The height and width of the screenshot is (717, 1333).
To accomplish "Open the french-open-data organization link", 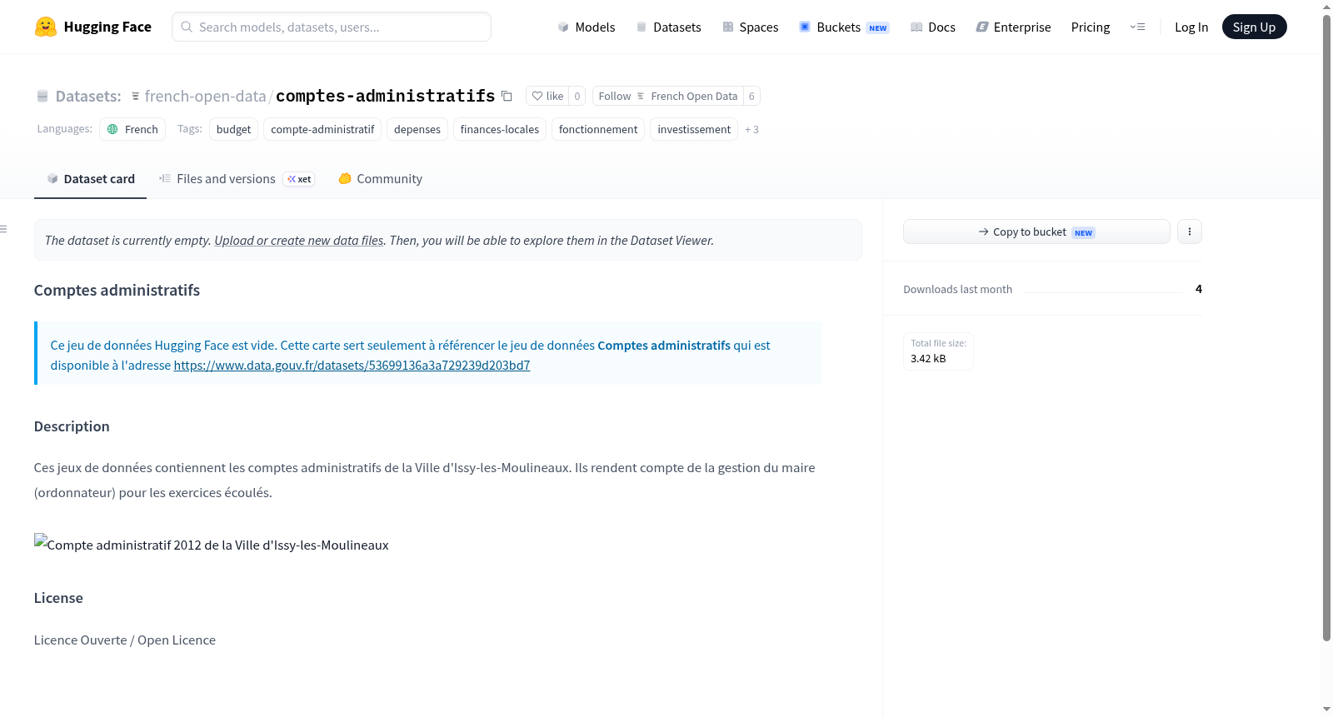I will pyautogui.click(x=205, y=96).
